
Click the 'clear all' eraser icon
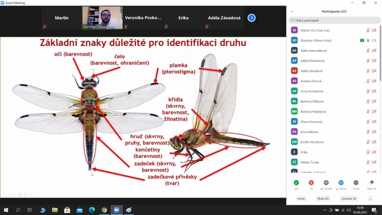click(371, 182)
